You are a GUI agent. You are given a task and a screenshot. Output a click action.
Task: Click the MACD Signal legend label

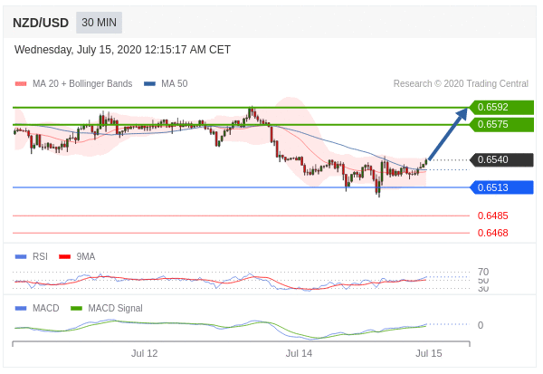click(x=115, y=308)
